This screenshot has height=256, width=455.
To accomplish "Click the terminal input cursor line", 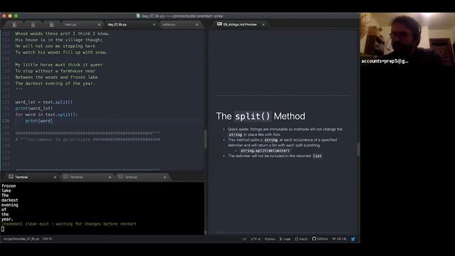I will pyautogui.click(x=3, y=229).
